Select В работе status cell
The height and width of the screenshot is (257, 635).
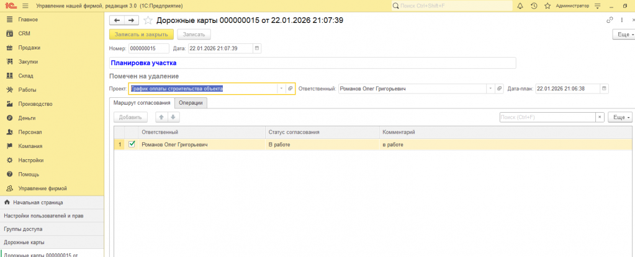click(322, 145)
